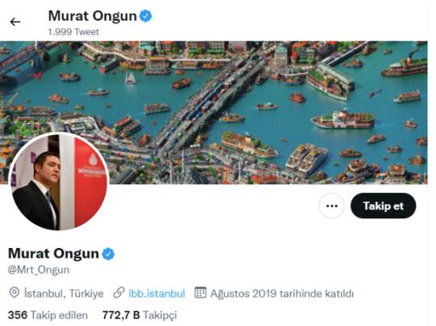436x326 pixels.
Task: Click the Takipçi label
Action: [x=160, y=316]
